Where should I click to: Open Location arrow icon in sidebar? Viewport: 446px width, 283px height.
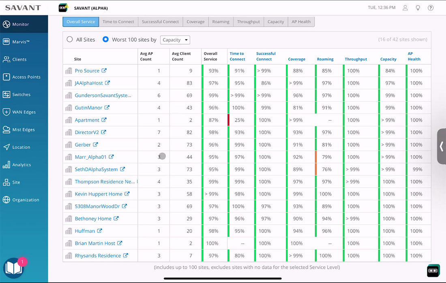(x=6, y=147)
